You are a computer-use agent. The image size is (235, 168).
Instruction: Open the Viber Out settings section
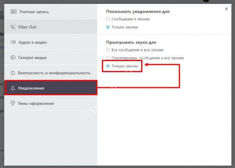[51, 27]
